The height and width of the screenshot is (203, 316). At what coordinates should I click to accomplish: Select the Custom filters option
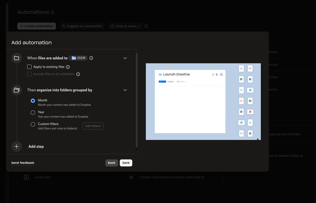pos(33,124)
